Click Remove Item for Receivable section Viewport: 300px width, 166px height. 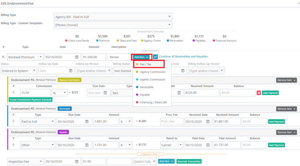tap(286, 109)
